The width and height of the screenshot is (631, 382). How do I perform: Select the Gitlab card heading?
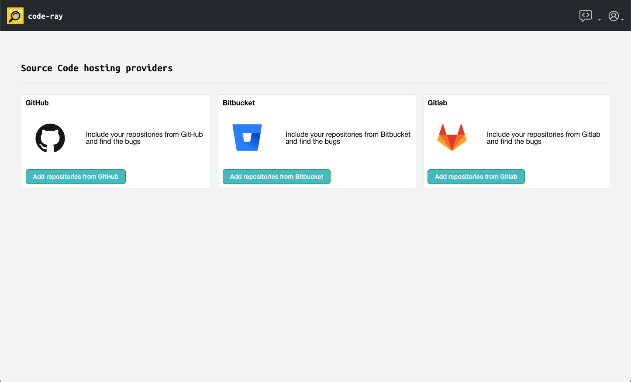coord(437,103)
